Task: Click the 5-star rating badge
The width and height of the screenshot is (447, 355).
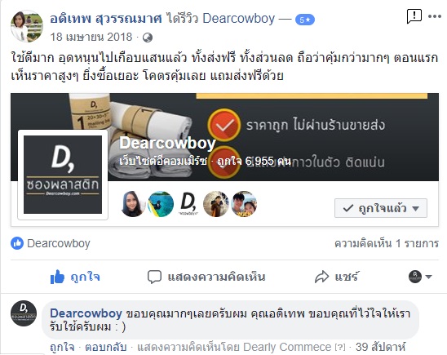Action: point(305,20)
